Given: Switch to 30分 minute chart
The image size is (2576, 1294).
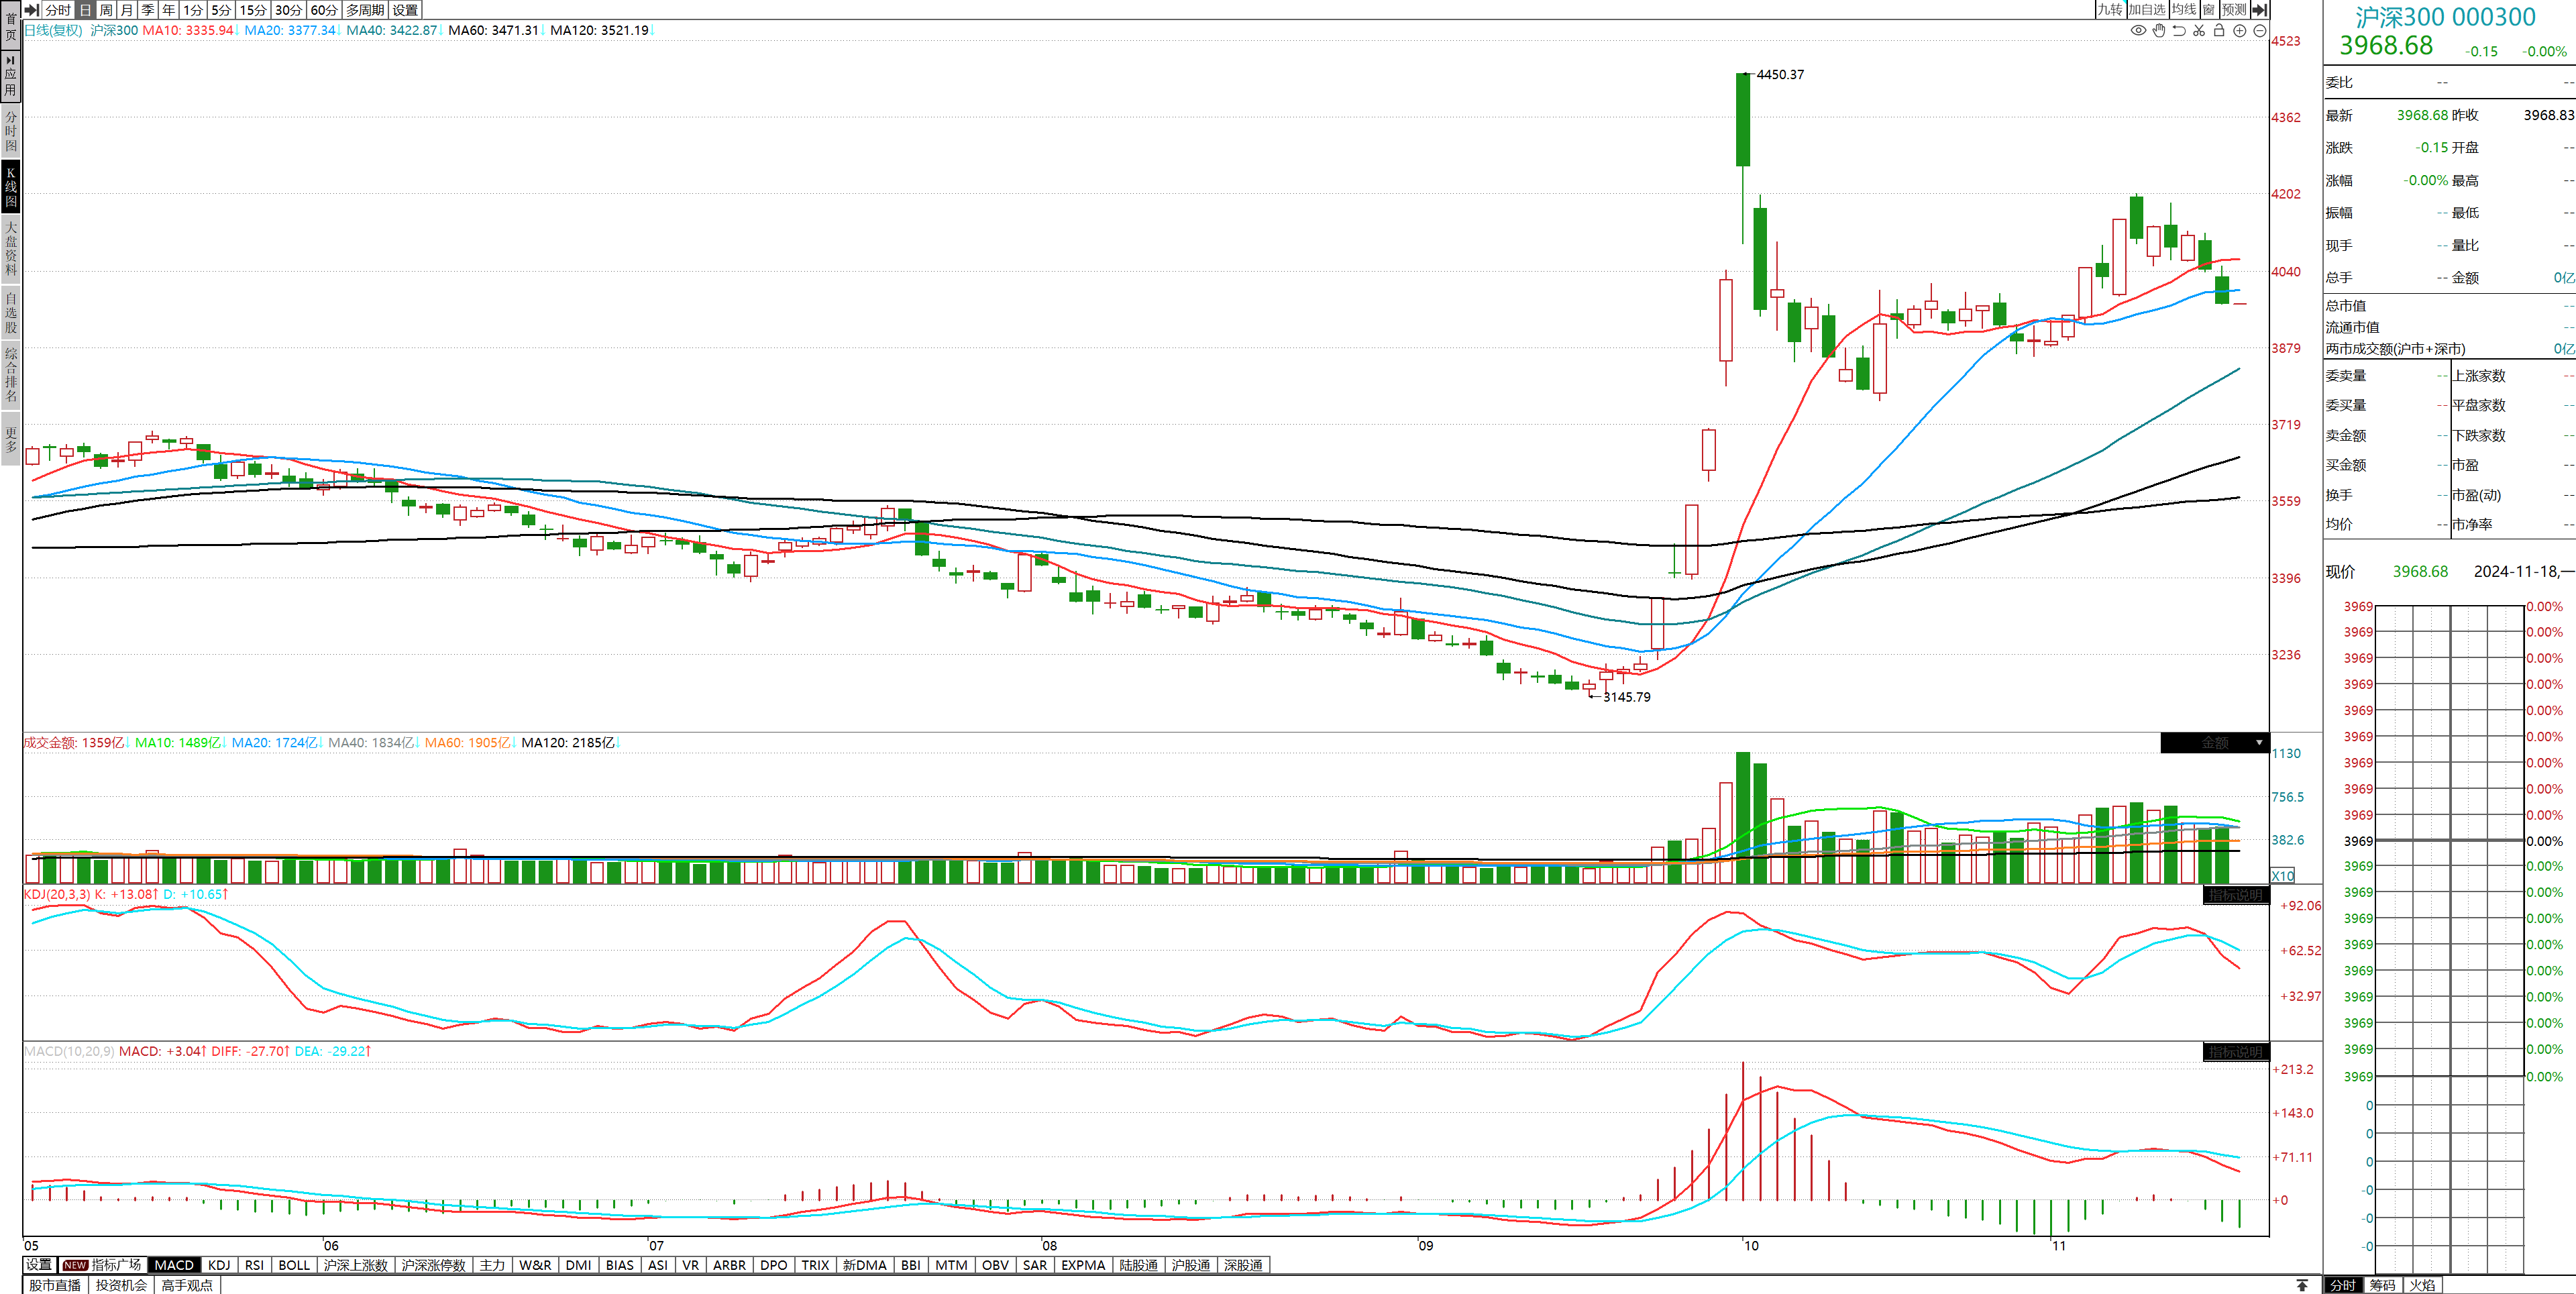Looking at the screenshot, I should coord(288,10).
